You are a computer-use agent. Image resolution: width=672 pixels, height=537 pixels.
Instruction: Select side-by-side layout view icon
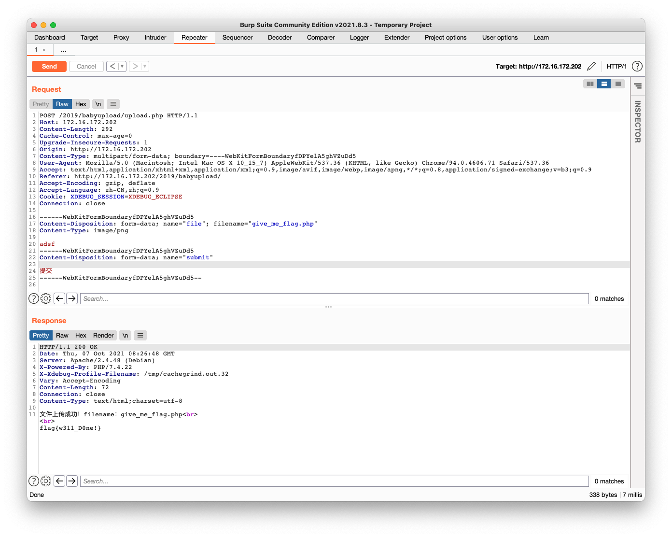[x=590, y=84]
